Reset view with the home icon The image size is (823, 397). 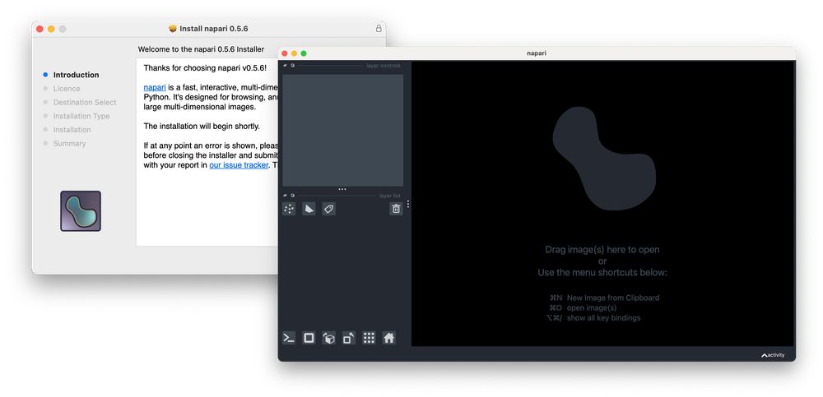[x=389, y=338]
